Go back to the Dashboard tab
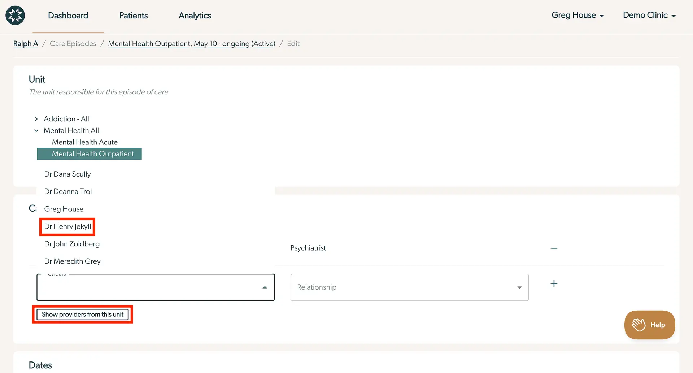 coord(68,16)
